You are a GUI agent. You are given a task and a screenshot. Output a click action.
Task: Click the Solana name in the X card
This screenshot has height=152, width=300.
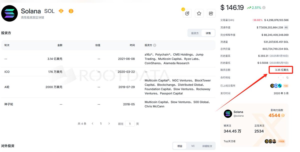(238, 112)
